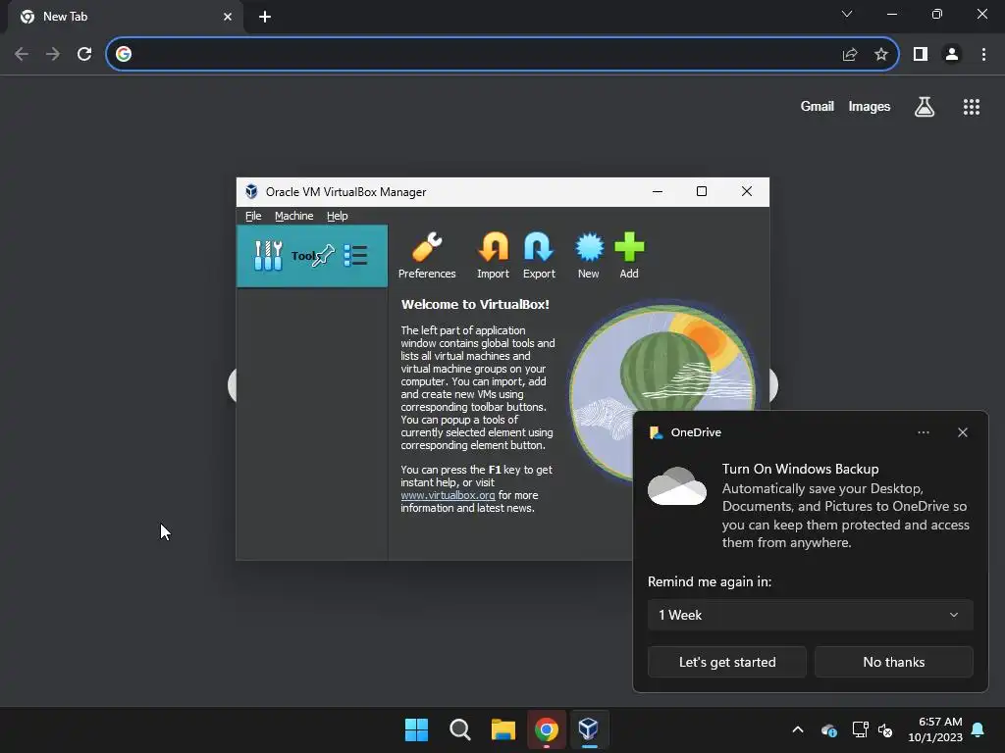Reload the Chrome page
The image size is (1005, 753).
(x=84, y=54)
